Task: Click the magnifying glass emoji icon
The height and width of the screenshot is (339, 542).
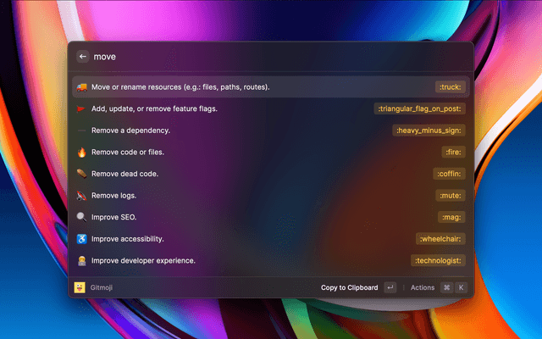Action: point(81,217)
